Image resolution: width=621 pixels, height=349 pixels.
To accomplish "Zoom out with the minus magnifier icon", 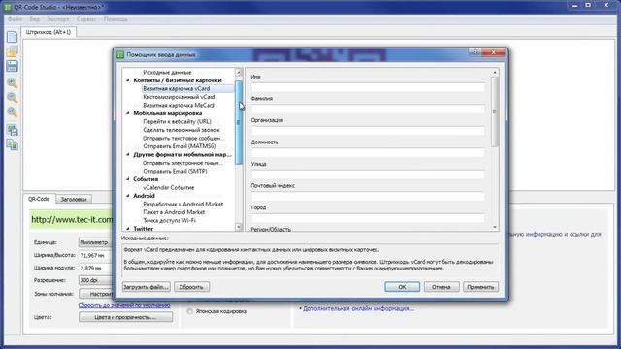I will pyautogui.click(x=12, y=98).
